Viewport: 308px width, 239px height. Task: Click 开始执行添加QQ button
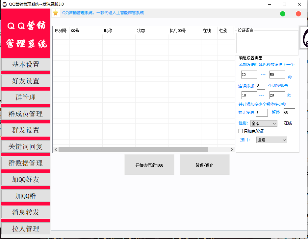point(149,165)
